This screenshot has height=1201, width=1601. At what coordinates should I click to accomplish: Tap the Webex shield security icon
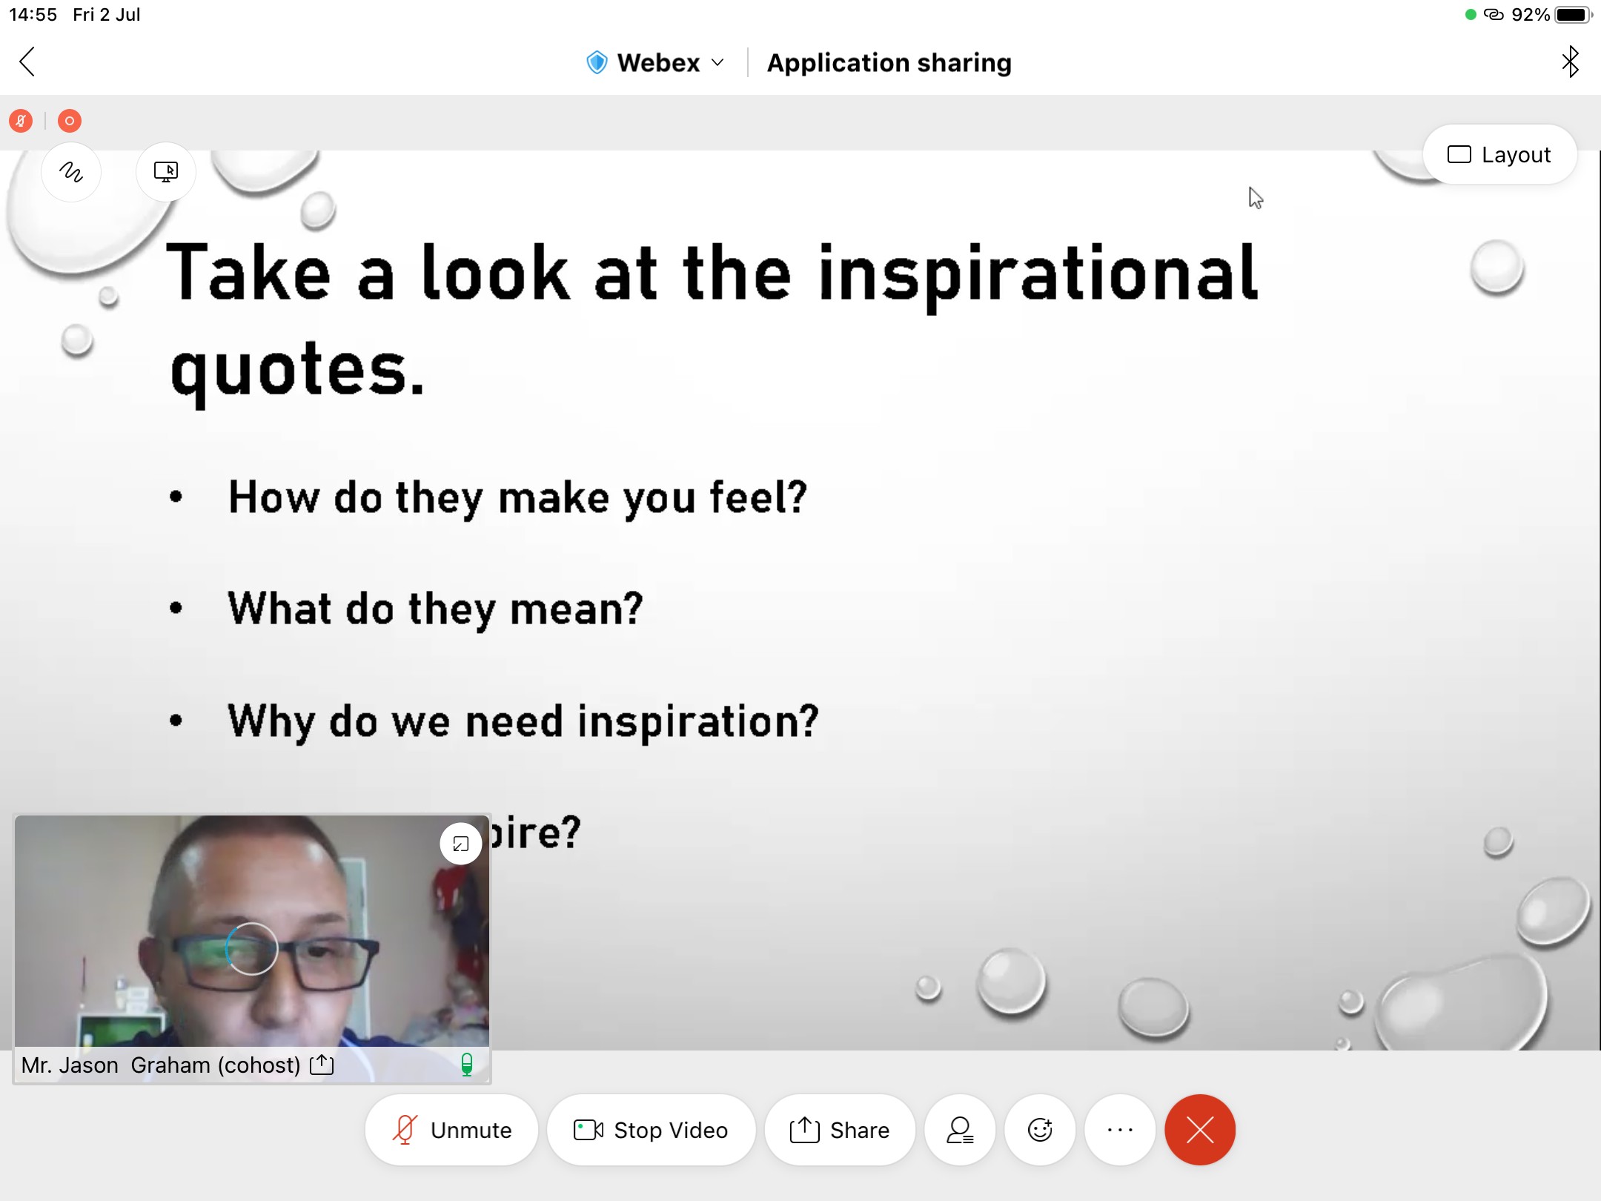(x=597, y=62)
